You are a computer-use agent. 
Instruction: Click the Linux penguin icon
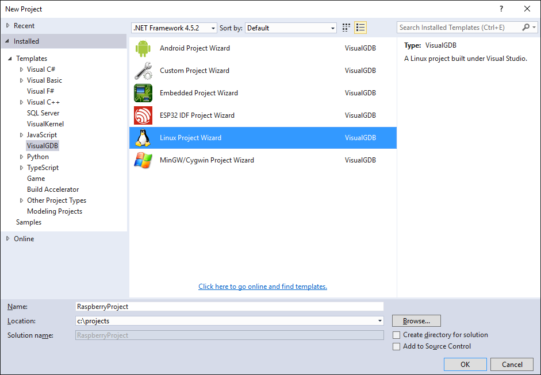point(143,138)
